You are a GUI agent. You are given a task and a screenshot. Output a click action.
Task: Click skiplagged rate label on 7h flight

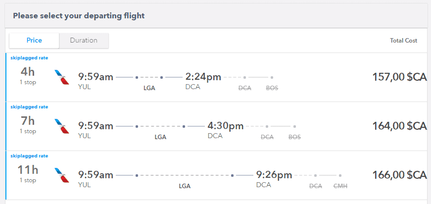click(x=29, y=107)
